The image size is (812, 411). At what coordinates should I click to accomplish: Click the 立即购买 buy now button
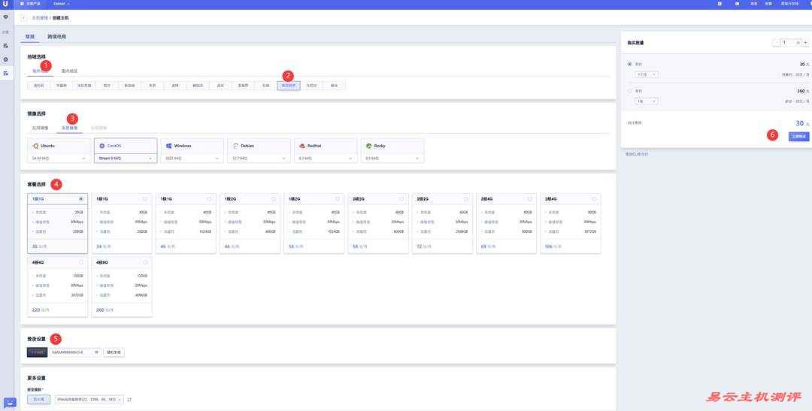798,136
